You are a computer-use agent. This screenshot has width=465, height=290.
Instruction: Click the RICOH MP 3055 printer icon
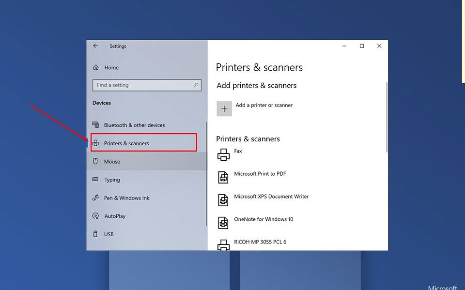[223, 245]
